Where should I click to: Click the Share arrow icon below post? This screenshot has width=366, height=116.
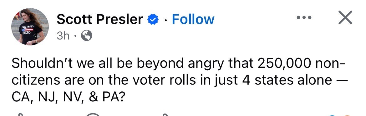coord(165,115)
